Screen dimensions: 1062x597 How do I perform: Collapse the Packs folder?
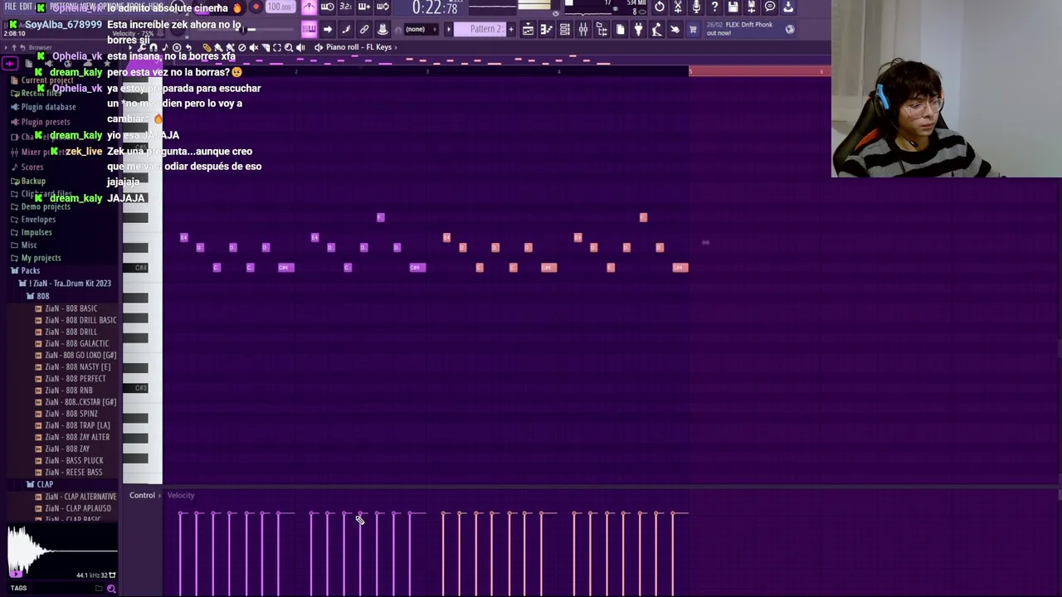(x=30, y=270)
